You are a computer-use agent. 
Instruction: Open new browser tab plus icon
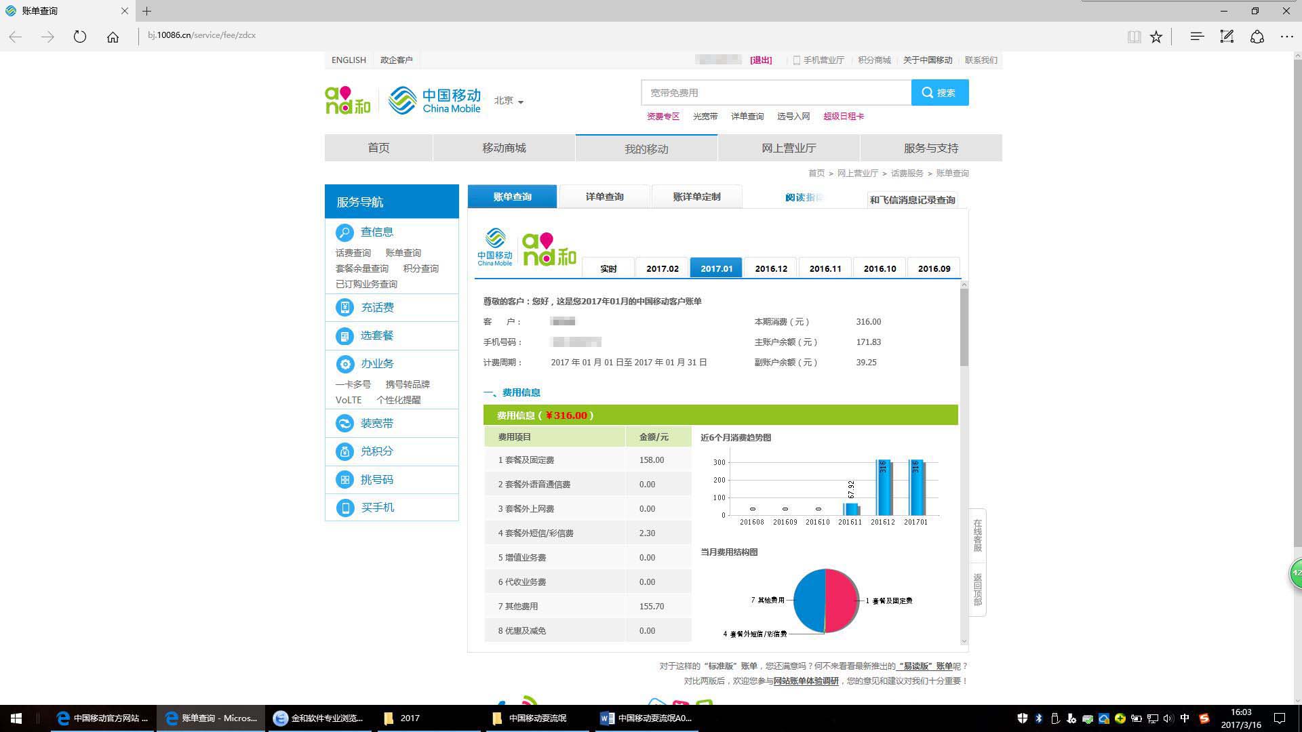[147, 11]
